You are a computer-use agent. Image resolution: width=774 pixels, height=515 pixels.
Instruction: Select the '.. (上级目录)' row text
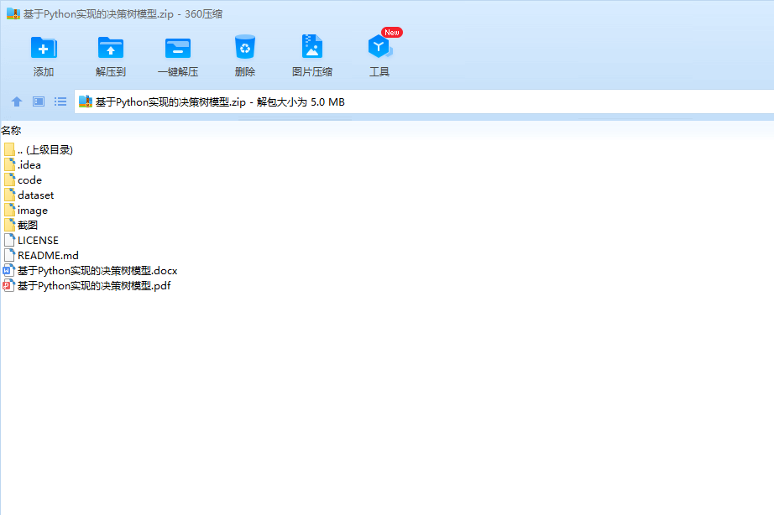[x=45, y=150]
